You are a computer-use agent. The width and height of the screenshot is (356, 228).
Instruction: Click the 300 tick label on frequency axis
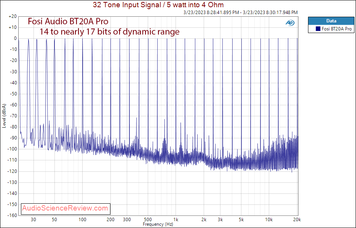click(x=127, y=219)
